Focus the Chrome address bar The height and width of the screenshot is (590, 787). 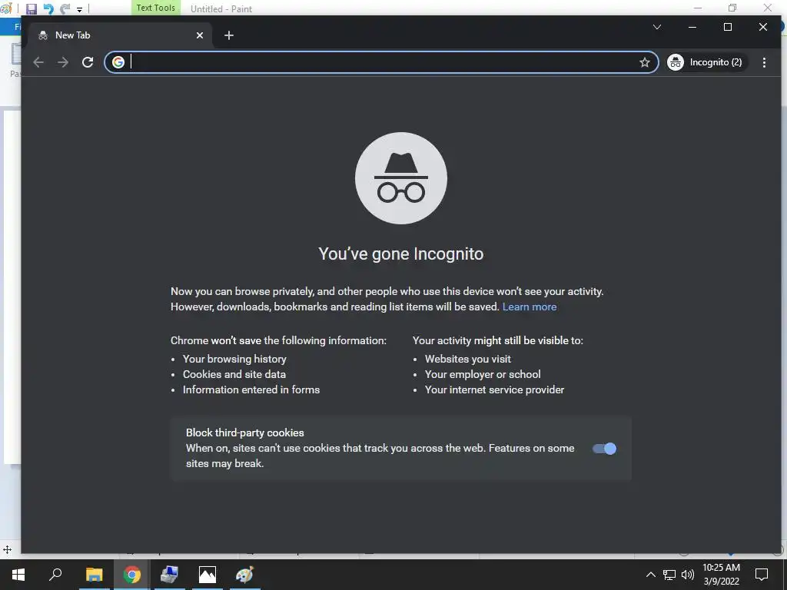pos(381,62)
